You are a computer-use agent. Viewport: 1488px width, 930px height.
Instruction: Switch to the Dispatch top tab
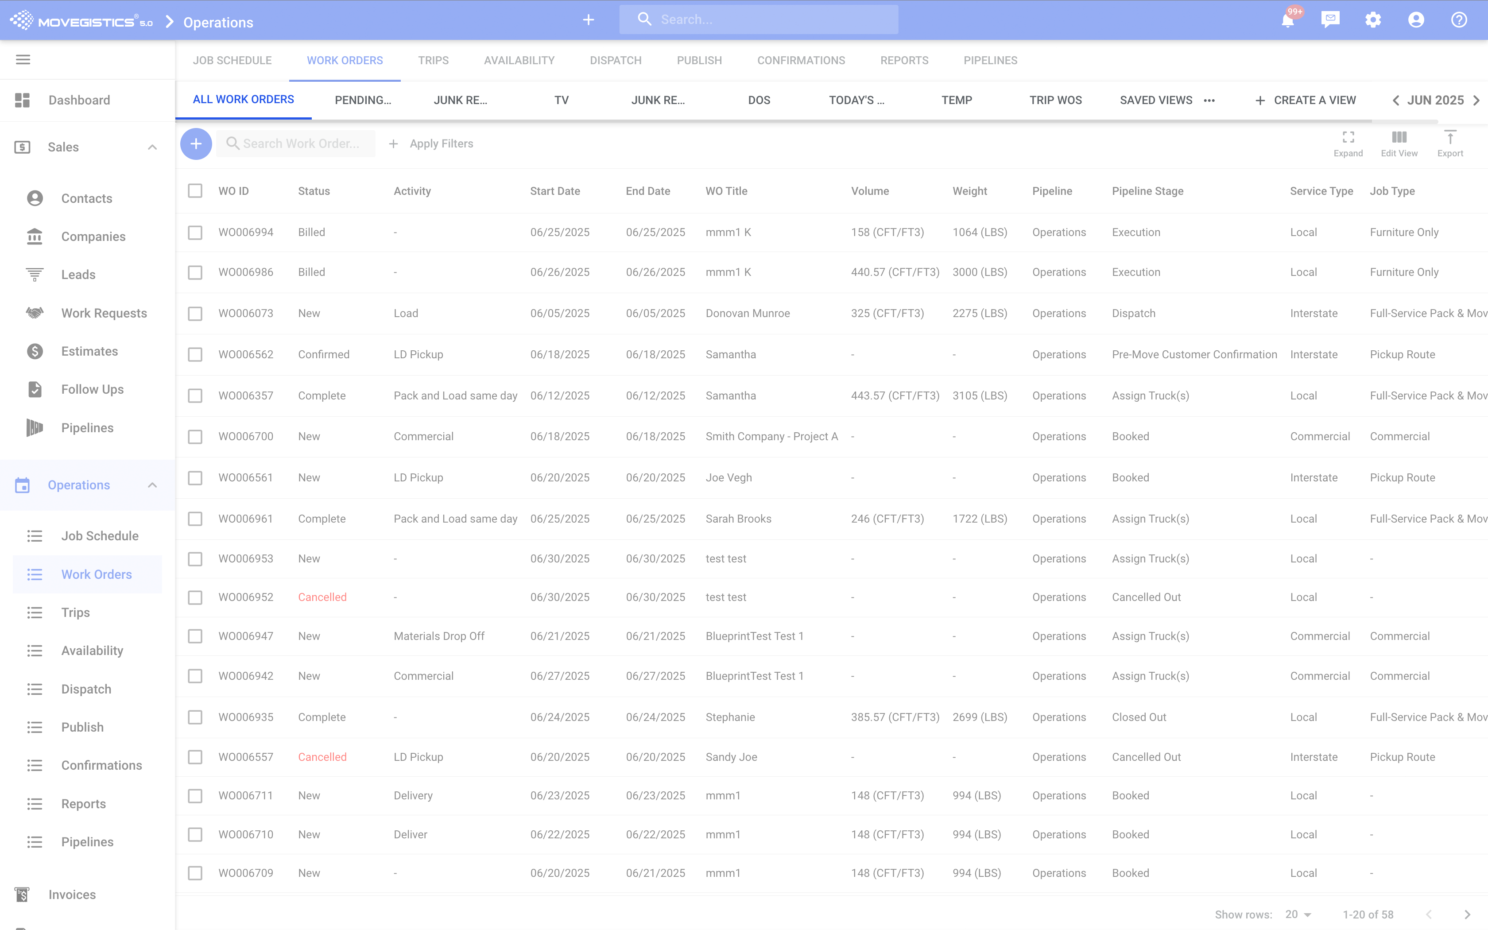pos(616,60)
